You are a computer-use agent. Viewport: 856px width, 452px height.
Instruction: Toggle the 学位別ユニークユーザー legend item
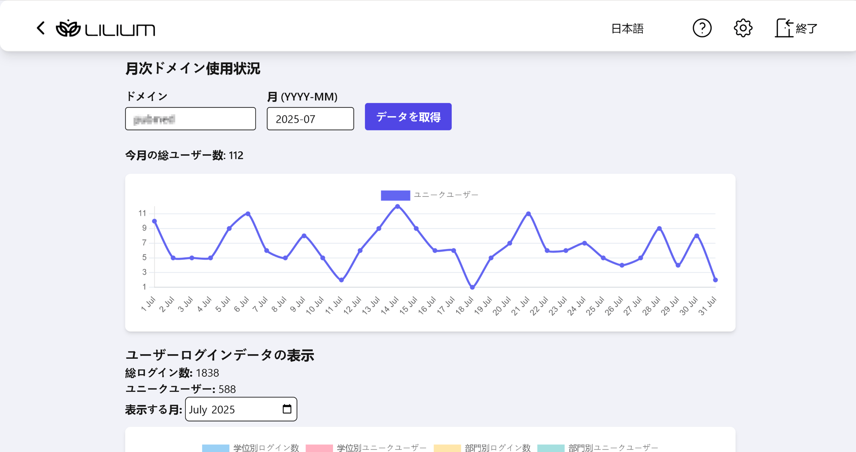(366, 447)
